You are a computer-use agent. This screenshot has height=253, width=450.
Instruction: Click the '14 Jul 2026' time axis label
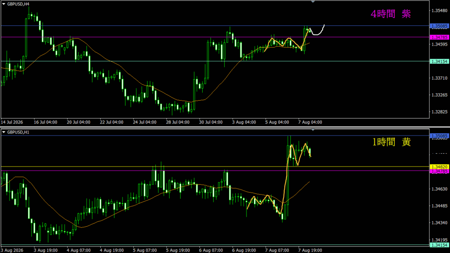tap(12, 122)
